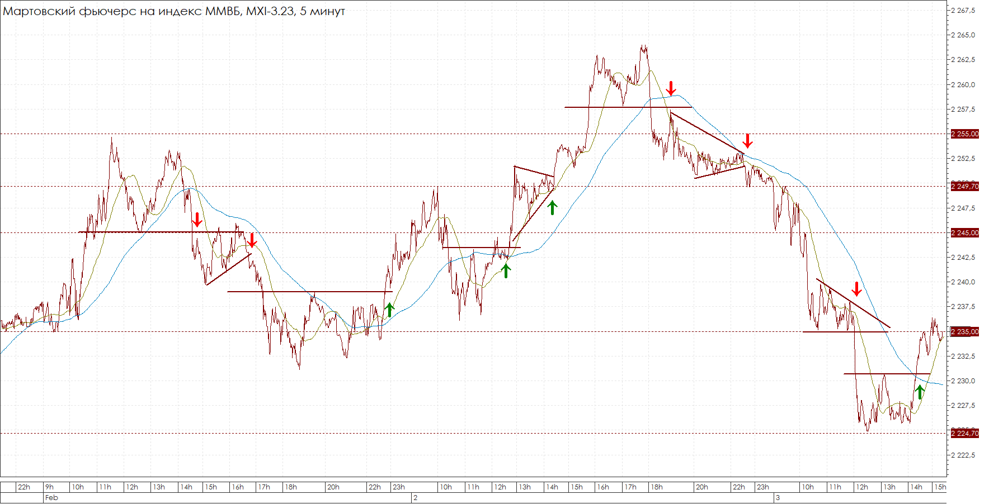Click the highlighted 2 224,70 level marker
Screen dimensions: 989x504
(965, 434)
